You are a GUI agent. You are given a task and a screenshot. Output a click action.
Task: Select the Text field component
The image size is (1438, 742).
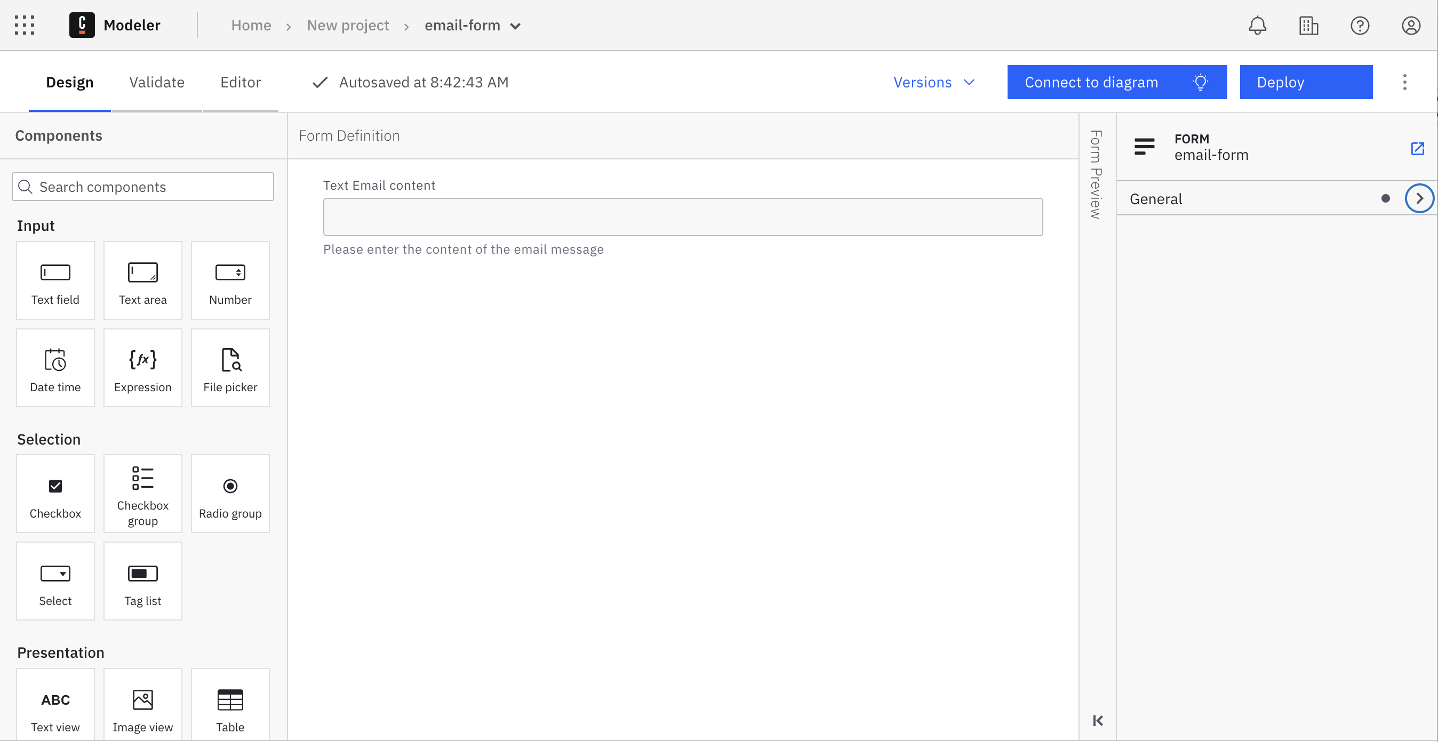point(55,280)
